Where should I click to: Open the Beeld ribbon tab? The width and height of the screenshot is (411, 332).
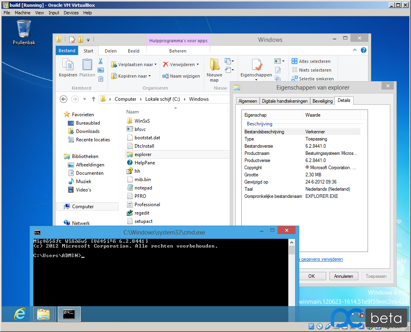tap(133, 51)
